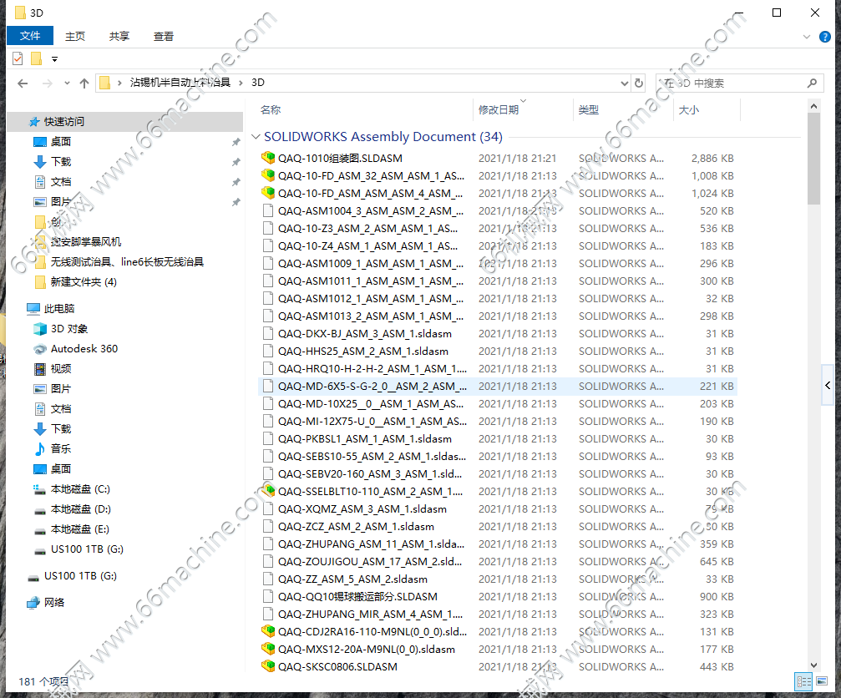Click the Forward navigation arrow

48,83
